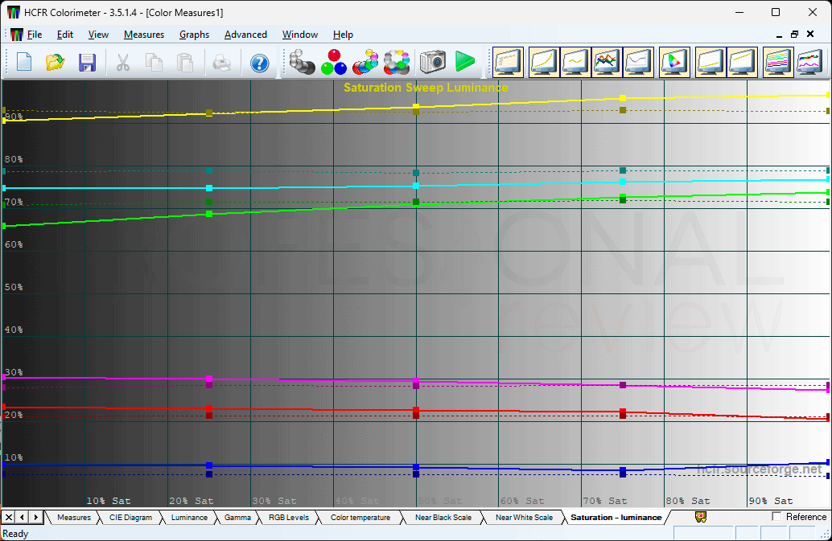Click the Cut scissors icon
The height and width of the screenshot is (541, 832).
pos(123,63)
